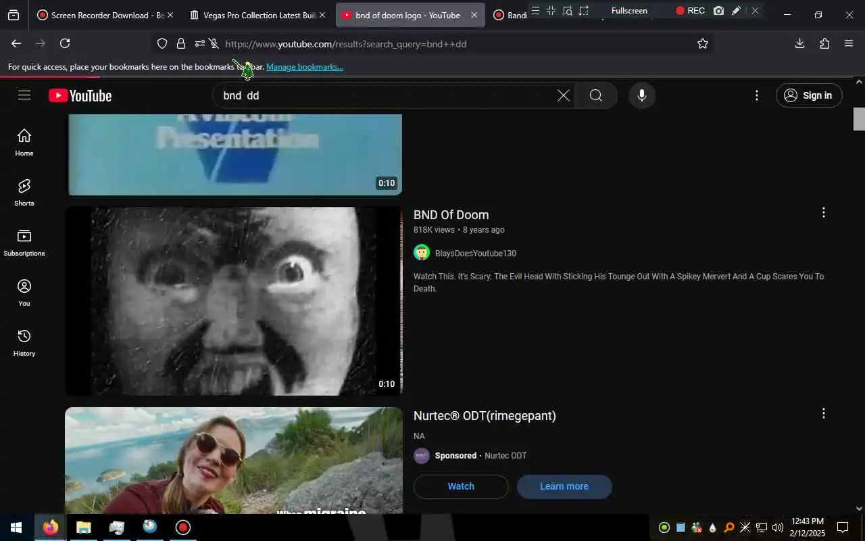The width and height of the screenshot is (865, 541).
Task: Open the Manage bookmarks link
Action: (305, 67)
